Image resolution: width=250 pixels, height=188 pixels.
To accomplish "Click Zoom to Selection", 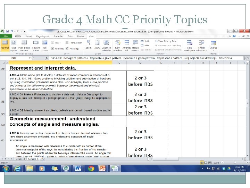I will (107, 46).
